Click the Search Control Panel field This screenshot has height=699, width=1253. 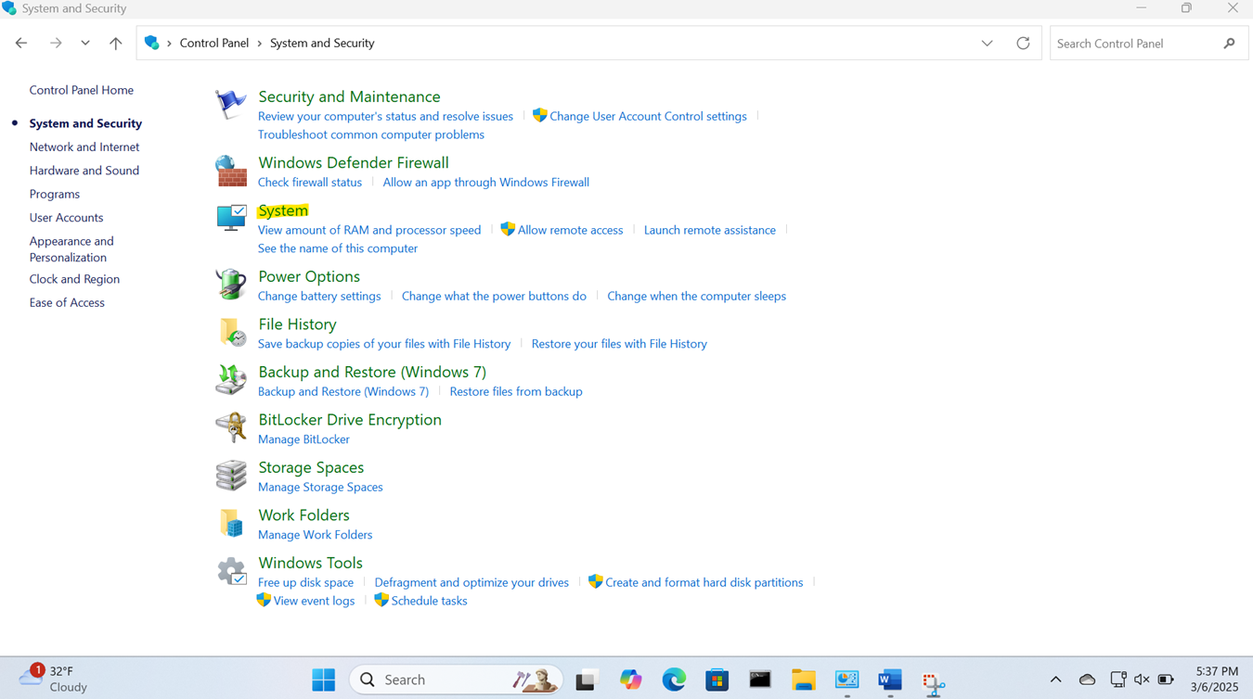point(1149,44)
